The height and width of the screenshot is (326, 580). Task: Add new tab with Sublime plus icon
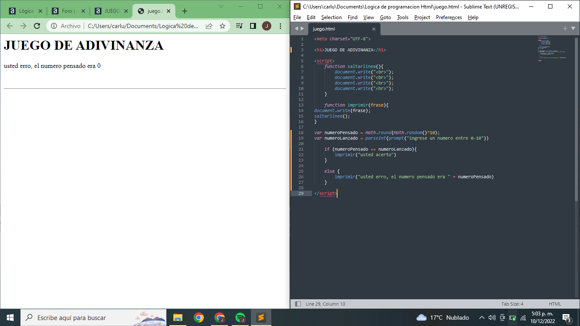tap(565, 28)
